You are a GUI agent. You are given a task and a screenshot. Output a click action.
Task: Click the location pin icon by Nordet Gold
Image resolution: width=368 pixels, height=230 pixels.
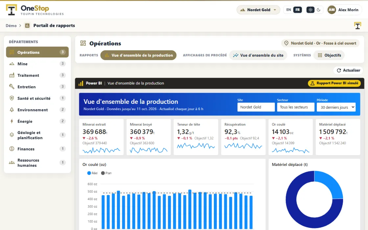pyautogui.click(x=286, y=43)
